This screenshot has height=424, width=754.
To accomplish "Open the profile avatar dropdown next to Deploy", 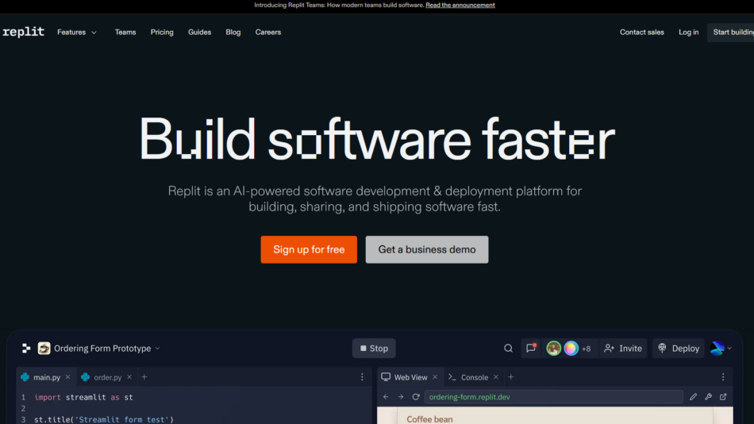I will [x=721, y=349].
